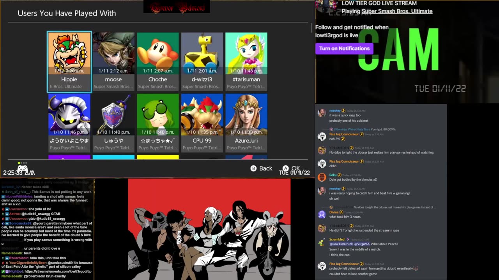Click the 'LOW TIER GOD LIVE STREAM' title
Screen dimensions: 499x280
[379, 3]
